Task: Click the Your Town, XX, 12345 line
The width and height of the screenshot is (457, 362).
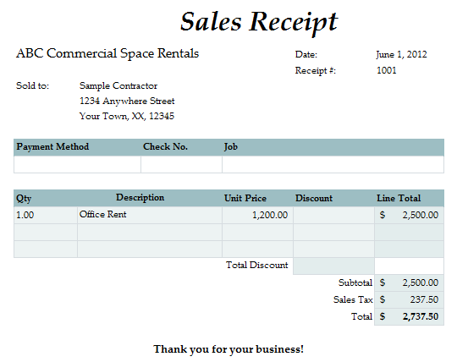Action: (127, 116)
